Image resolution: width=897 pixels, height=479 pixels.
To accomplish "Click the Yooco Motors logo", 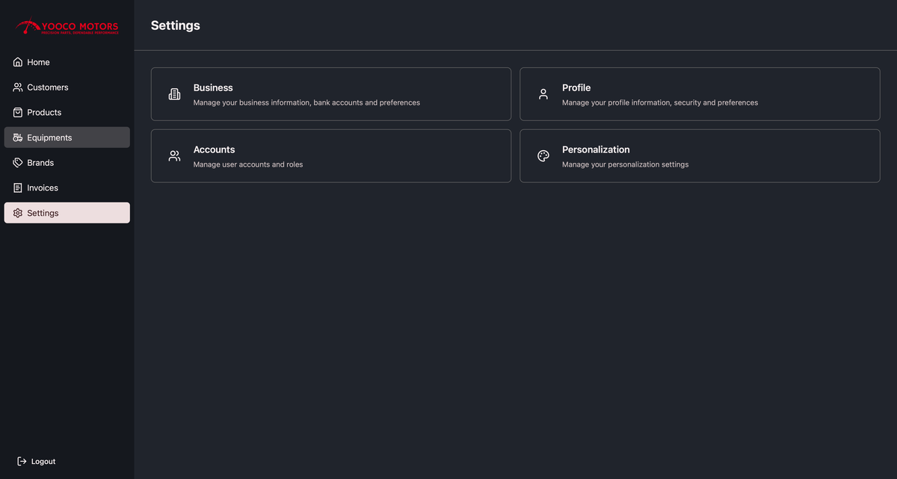I will [67, 28].
